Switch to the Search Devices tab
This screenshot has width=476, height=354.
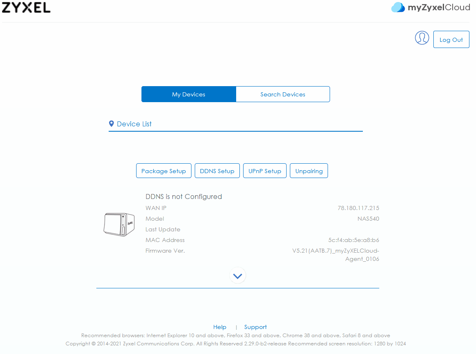(282, 94)
